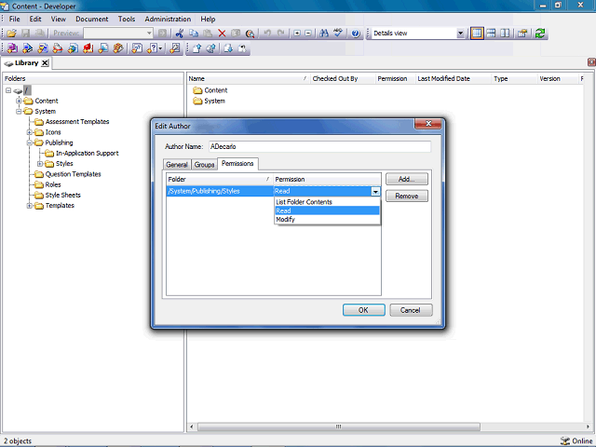Click the Add... button
Image resolution: width=596 pixels, height=447 pixels.
[407, 179]
